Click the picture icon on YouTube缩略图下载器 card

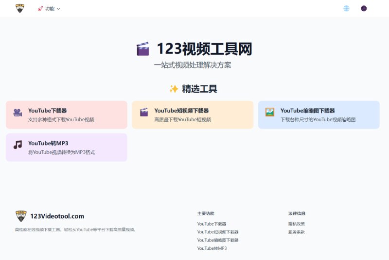click(270, 112)
